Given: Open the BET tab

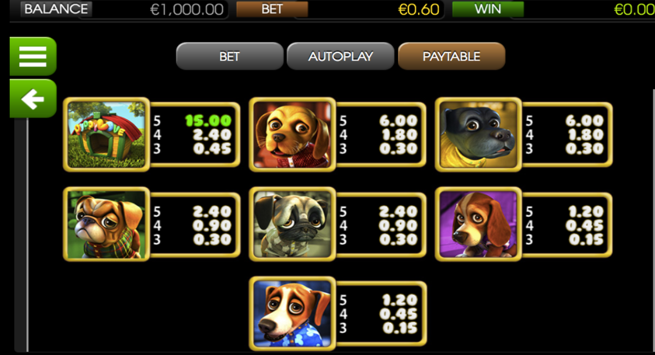Looking at the screenshot, I should (x=230, y=56).
